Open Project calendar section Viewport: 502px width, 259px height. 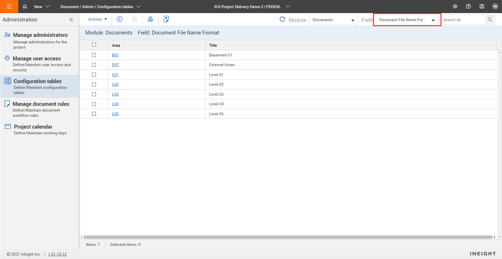tap(39, 129)
